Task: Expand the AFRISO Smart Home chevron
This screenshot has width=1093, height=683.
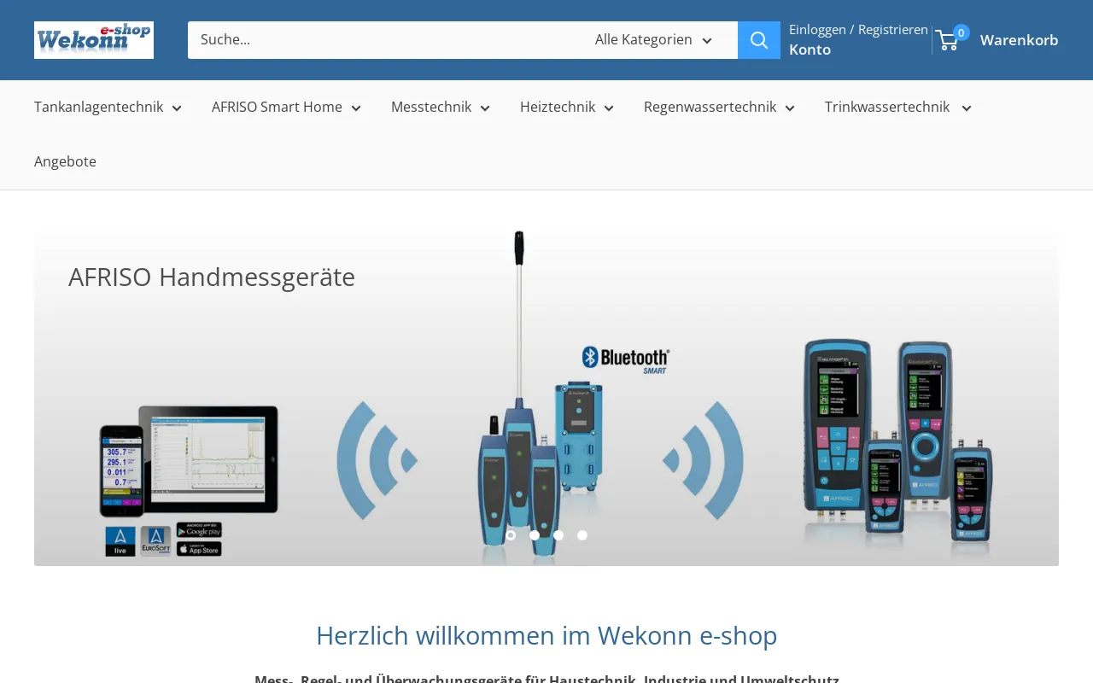Action: point(356,108)
